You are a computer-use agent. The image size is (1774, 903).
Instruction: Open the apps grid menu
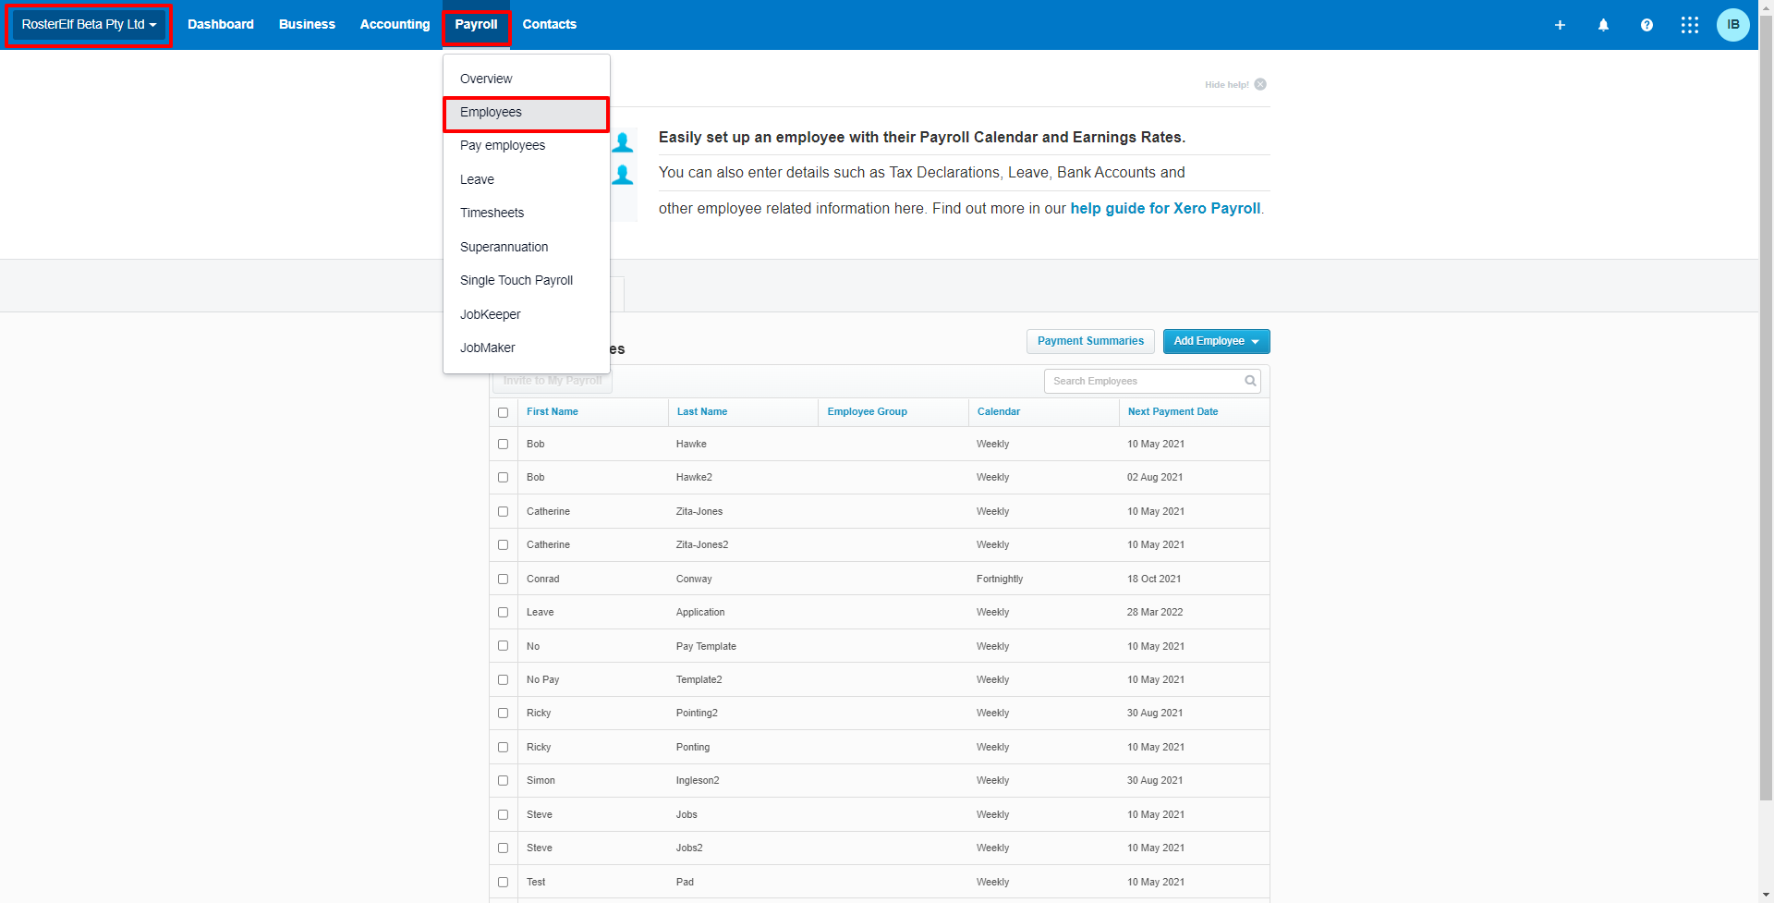click(1690, 25)
